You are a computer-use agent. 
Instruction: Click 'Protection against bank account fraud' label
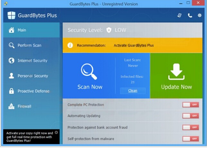point(97,127)
